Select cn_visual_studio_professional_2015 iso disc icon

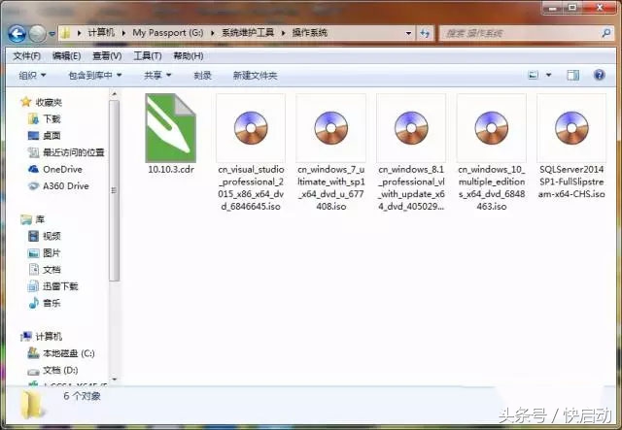[x=251, y=128]
